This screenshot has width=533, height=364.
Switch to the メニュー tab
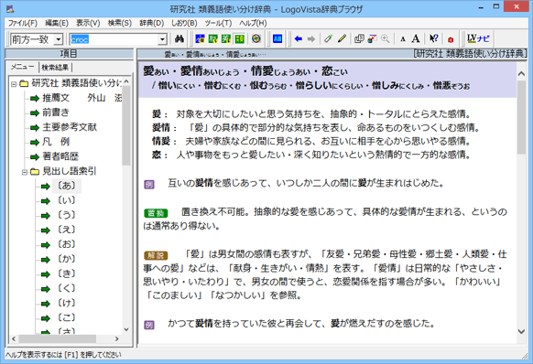[x=22, y=67]
